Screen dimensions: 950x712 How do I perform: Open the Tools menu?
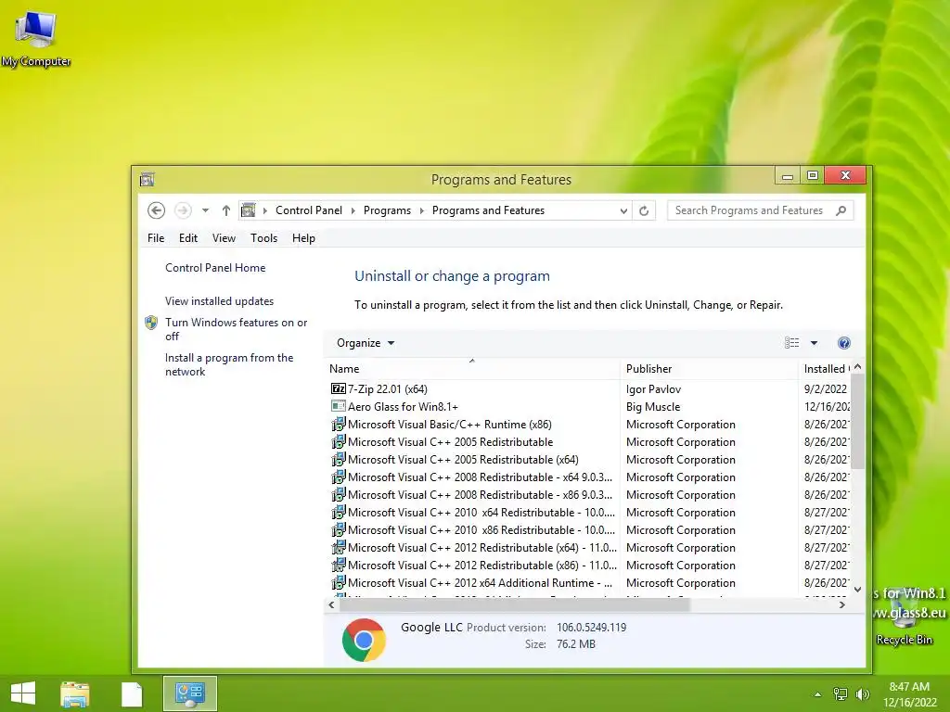pos(263,238)
